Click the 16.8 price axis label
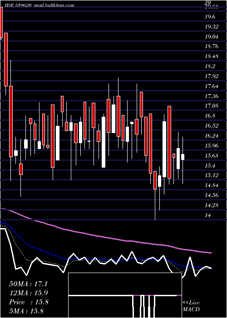 point(210,116)
